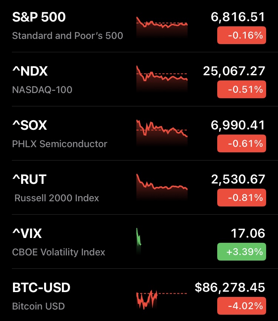Tap the S&P 500 price 6,816.51
This screenshot has height=321, width=278.
[238, 17]
